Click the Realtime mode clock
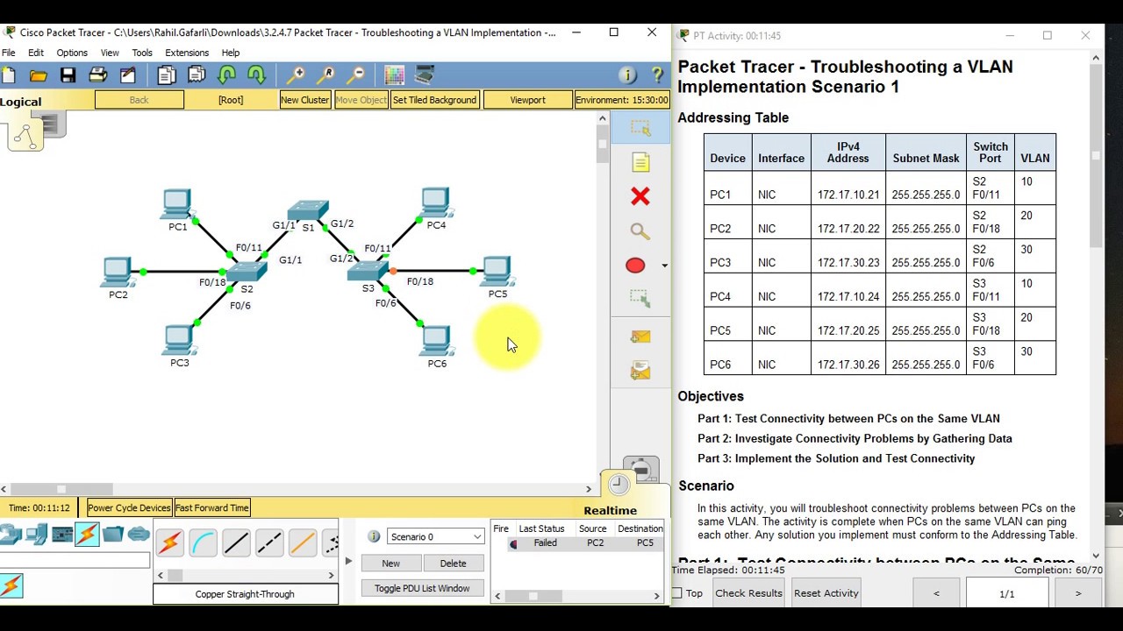 619,485
